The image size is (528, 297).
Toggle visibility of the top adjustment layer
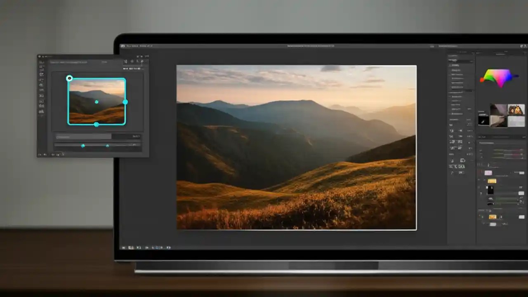pyautogui.click(x=480, y=173)
